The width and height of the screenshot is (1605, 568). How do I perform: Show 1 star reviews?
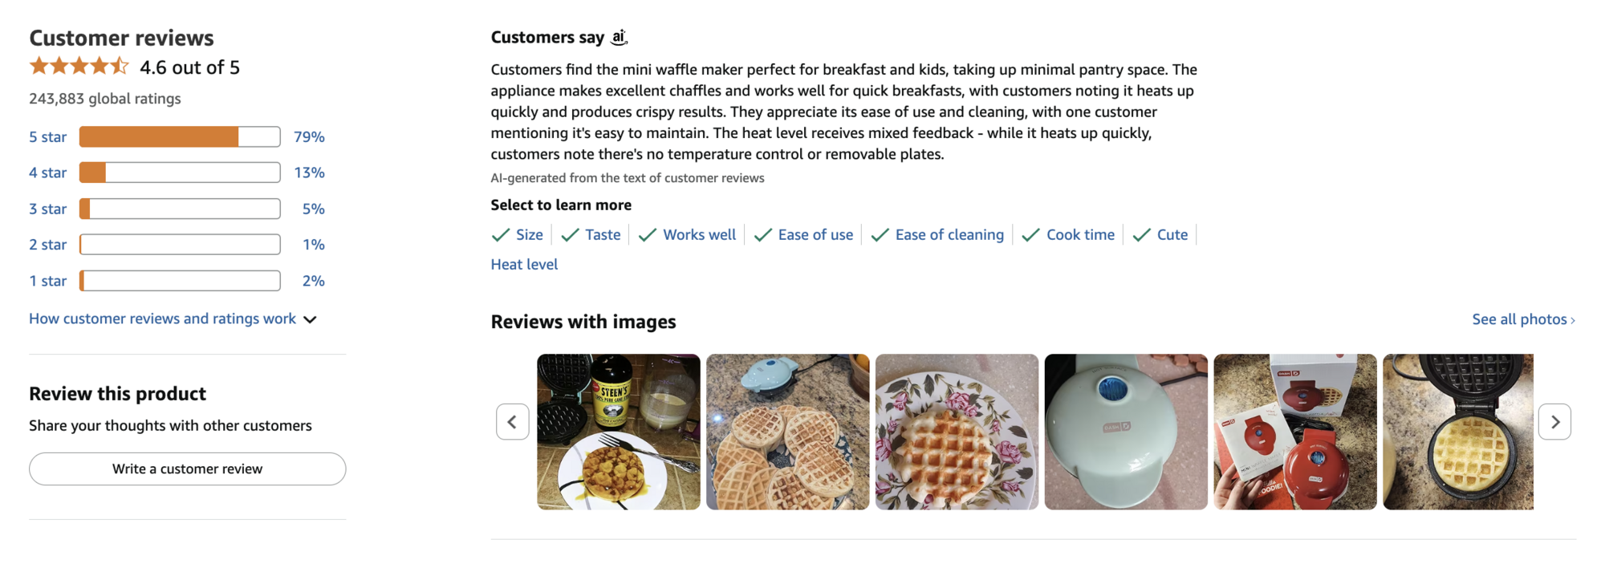pyautogui.click(x=48, y=281)
